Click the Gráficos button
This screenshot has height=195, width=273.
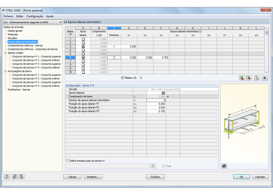(x=155, y=177)
